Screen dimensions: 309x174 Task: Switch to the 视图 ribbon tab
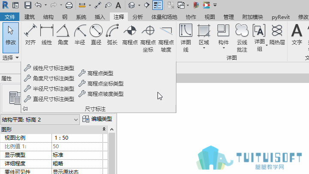[209, 17]
